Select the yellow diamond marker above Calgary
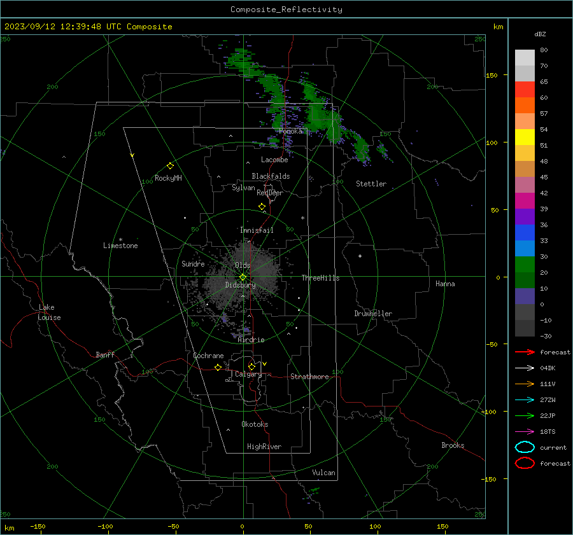This screenshot has height=535, width=573. pos(251,366)
